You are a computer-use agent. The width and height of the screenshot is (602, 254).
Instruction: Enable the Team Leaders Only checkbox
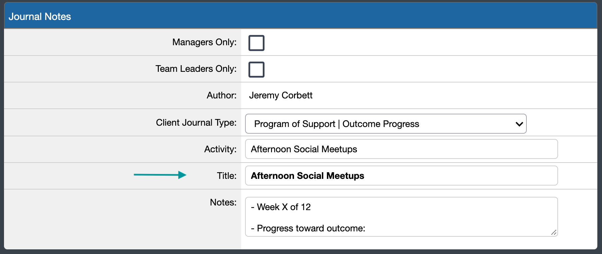[x=256, y=69]
